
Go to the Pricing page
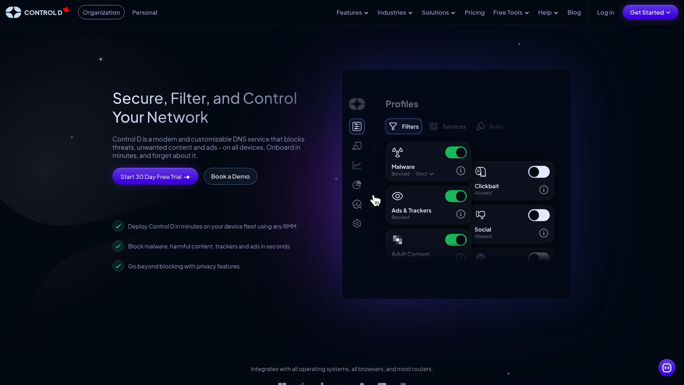[475, 12]
